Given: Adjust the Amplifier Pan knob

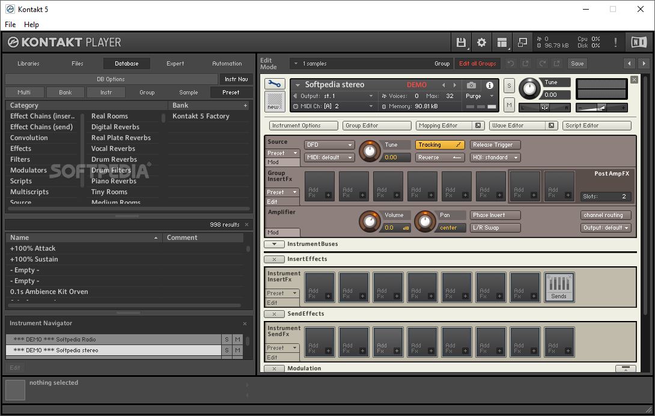Looking at the screenshot, I should (x=425, y=221).
